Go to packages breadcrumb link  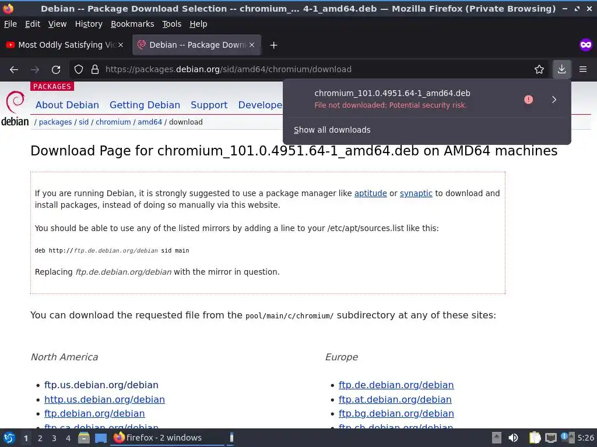coord(55,122)
